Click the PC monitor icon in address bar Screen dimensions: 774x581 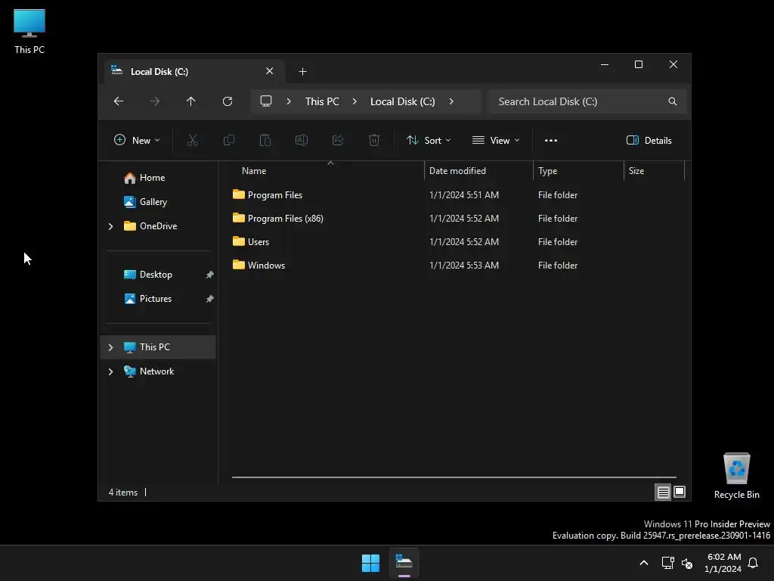tap(266, 101)
